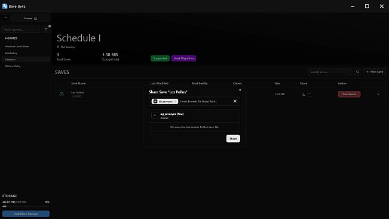The height and width of the screenshot is (219, 389).
Task: Select Stardew Valley in the game list
Action: (x=26, y=66)
